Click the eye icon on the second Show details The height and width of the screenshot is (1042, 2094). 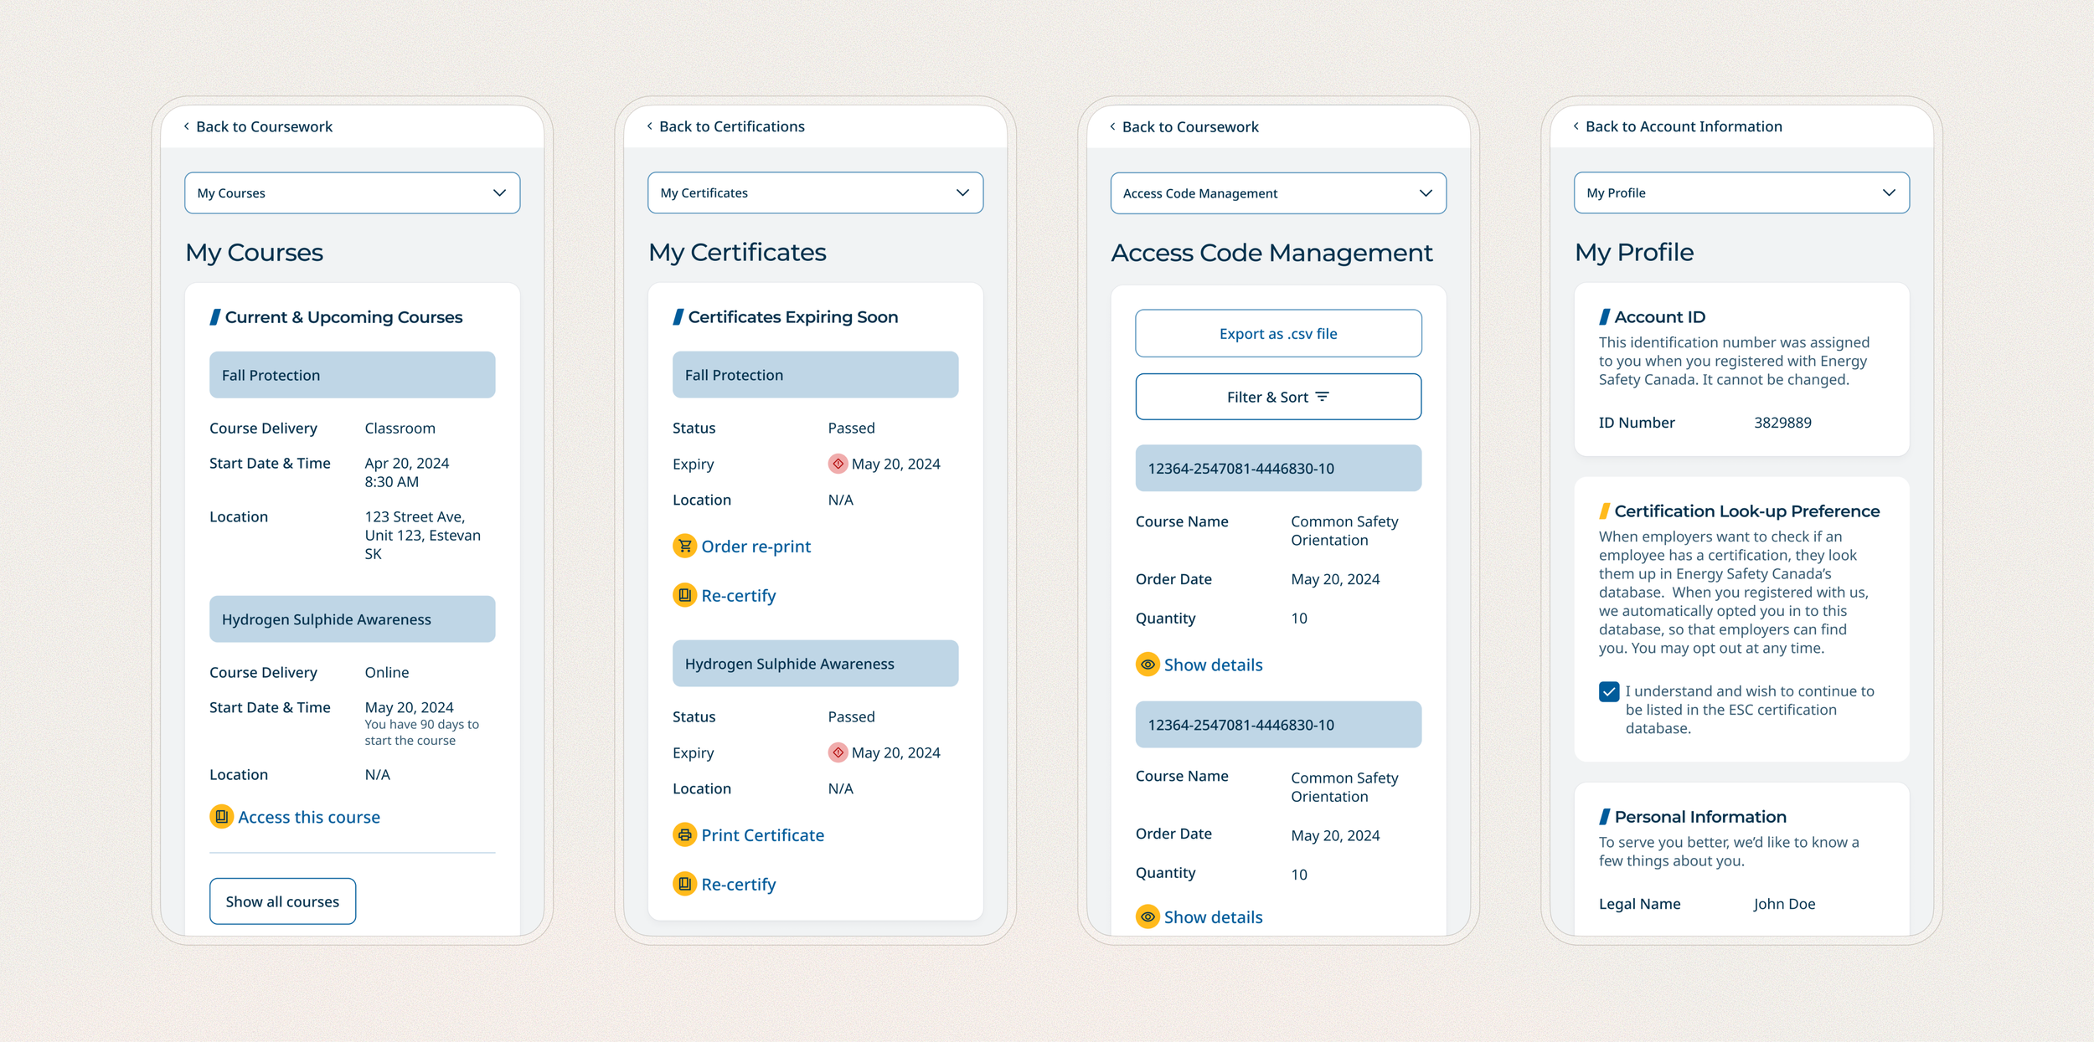pos(1148,916)
